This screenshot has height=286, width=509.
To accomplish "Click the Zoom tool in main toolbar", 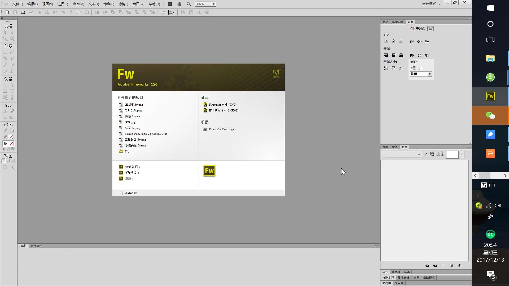I will coord(189,4).
